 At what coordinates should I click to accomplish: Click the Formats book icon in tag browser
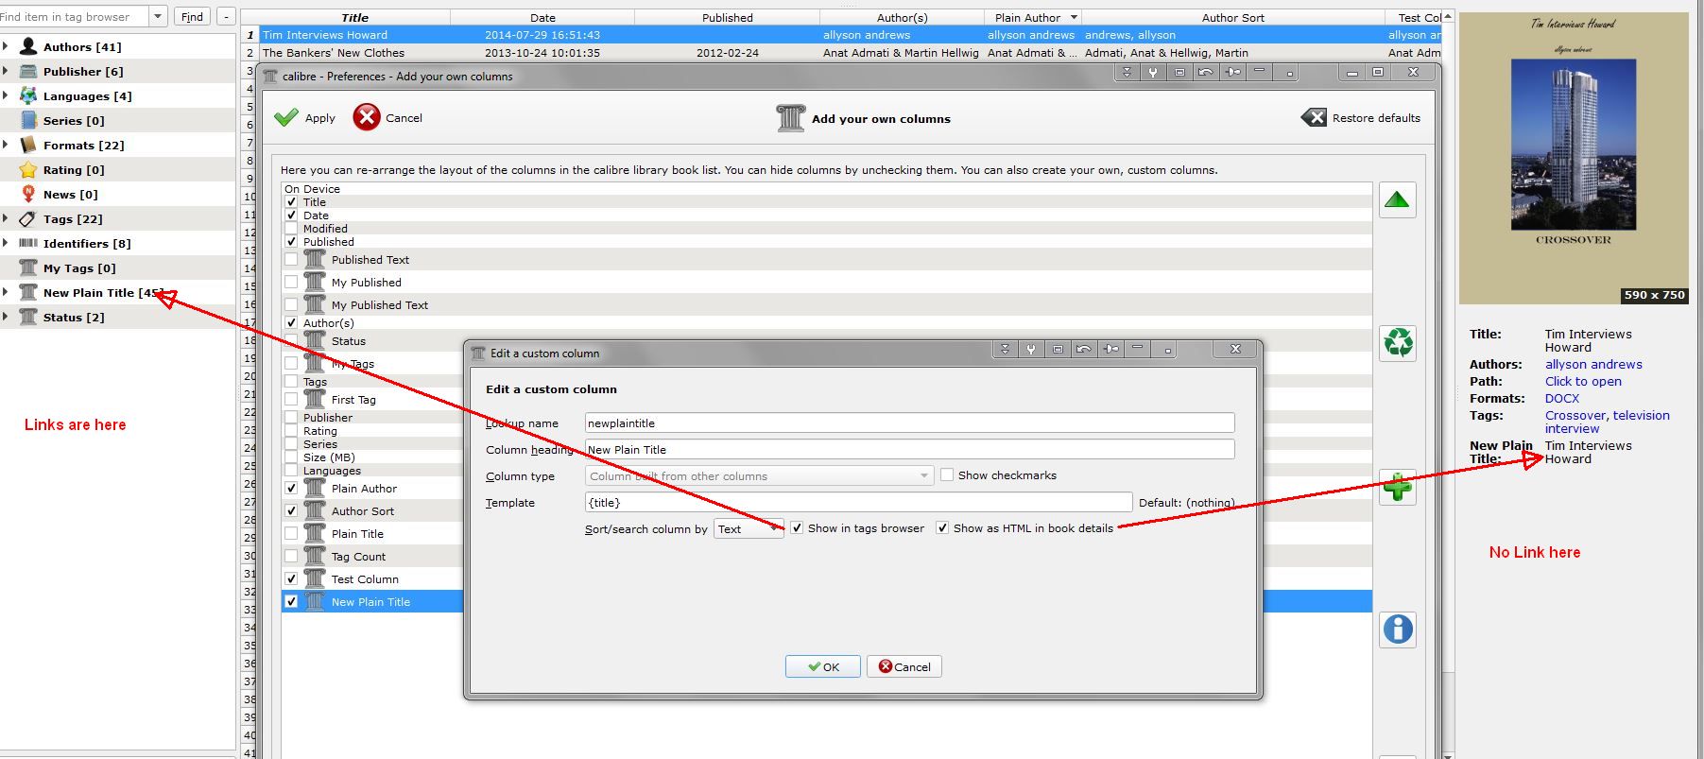click(28, 145)
